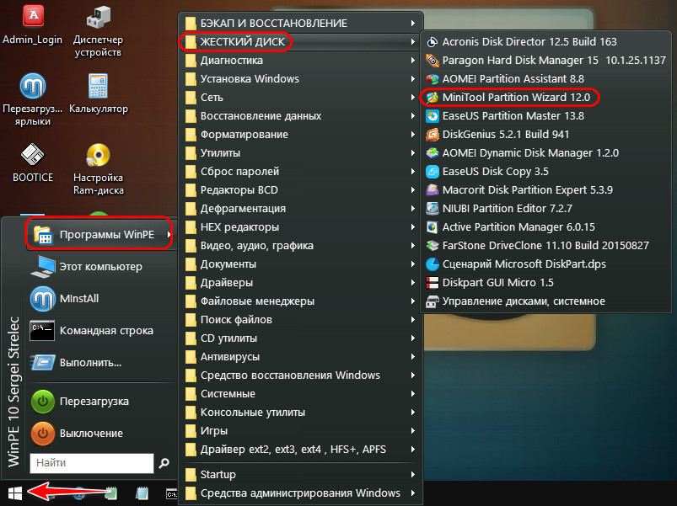The width and height of the screenshot is (677, 506).
Task: Open the Игры menu folder
Action: 300,431
